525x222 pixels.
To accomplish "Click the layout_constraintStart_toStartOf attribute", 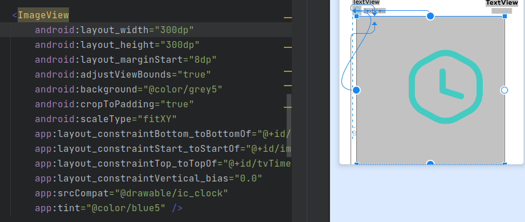I will [x=137, y=148].
